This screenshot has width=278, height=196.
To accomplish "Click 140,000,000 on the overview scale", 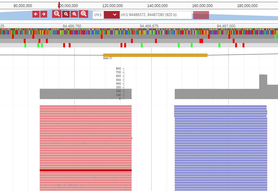I will (157, 6).
